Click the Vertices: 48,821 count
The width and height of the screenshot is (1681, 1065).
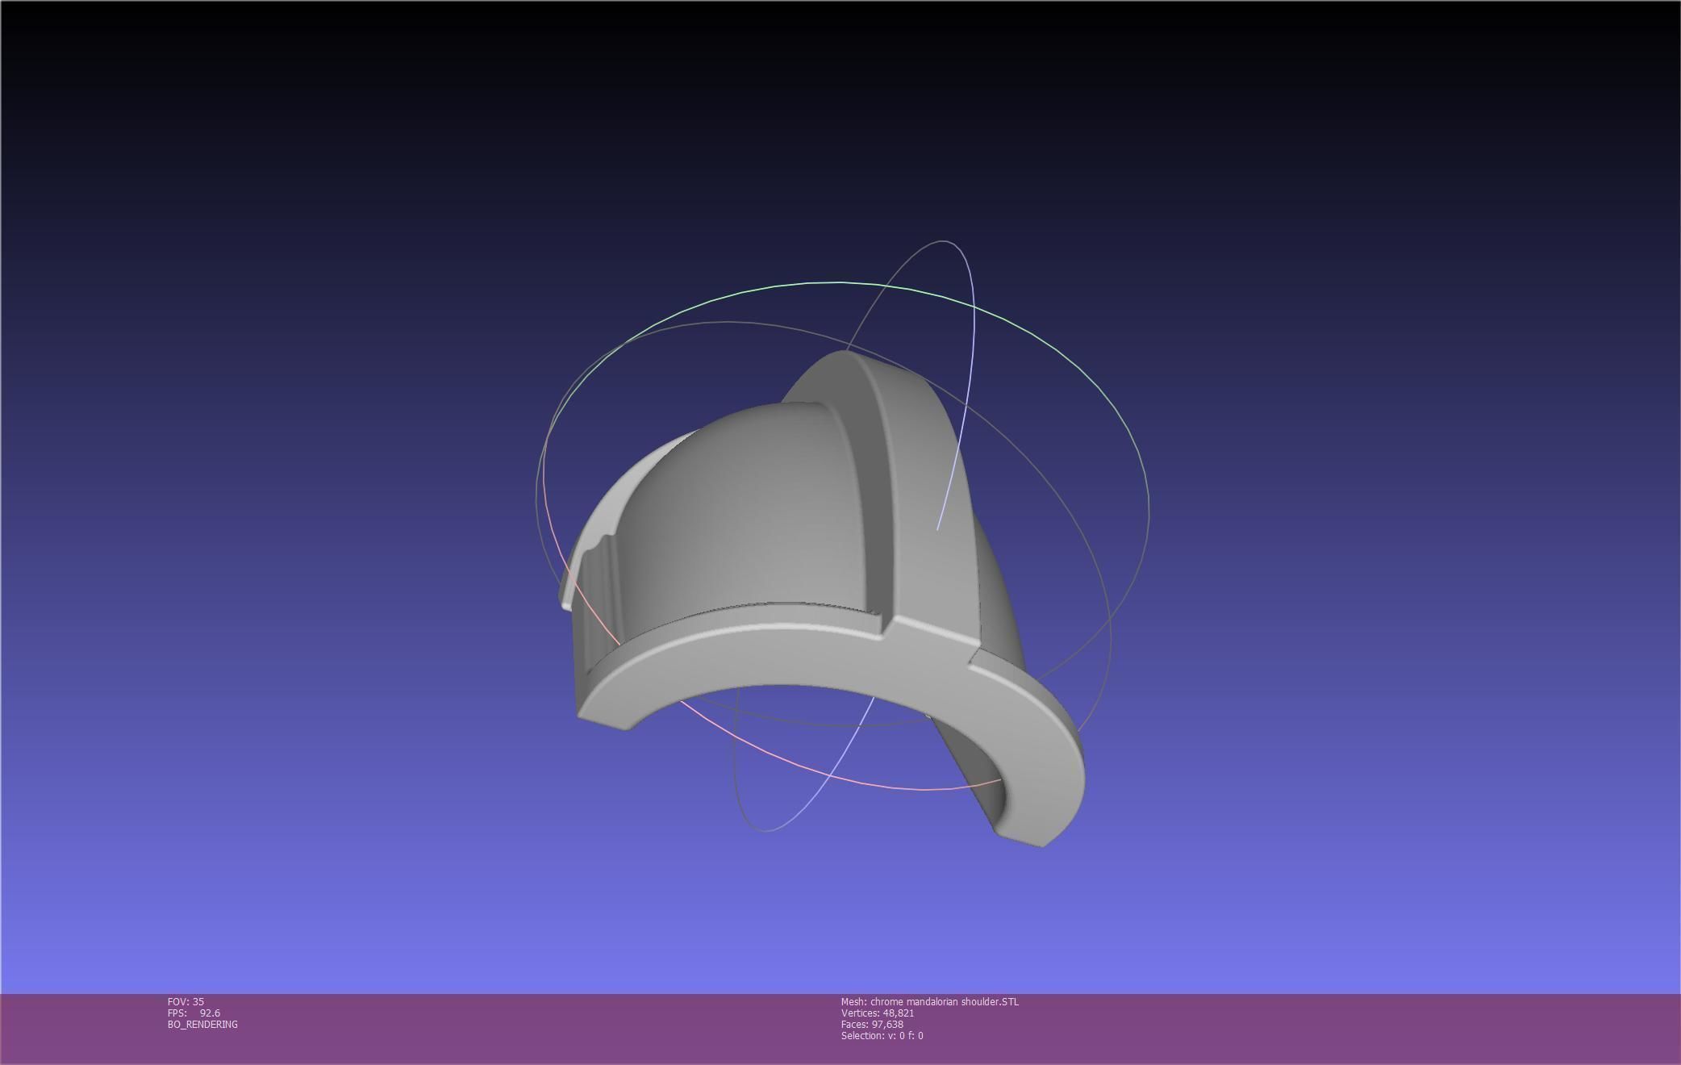click(x=878, y=1013)
